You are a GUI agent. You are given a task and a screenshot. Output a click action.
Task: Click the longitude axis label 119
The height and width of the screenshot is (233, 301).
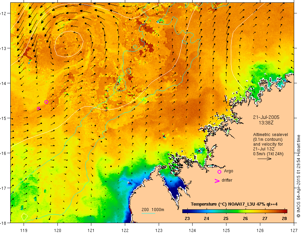[24, 230]
